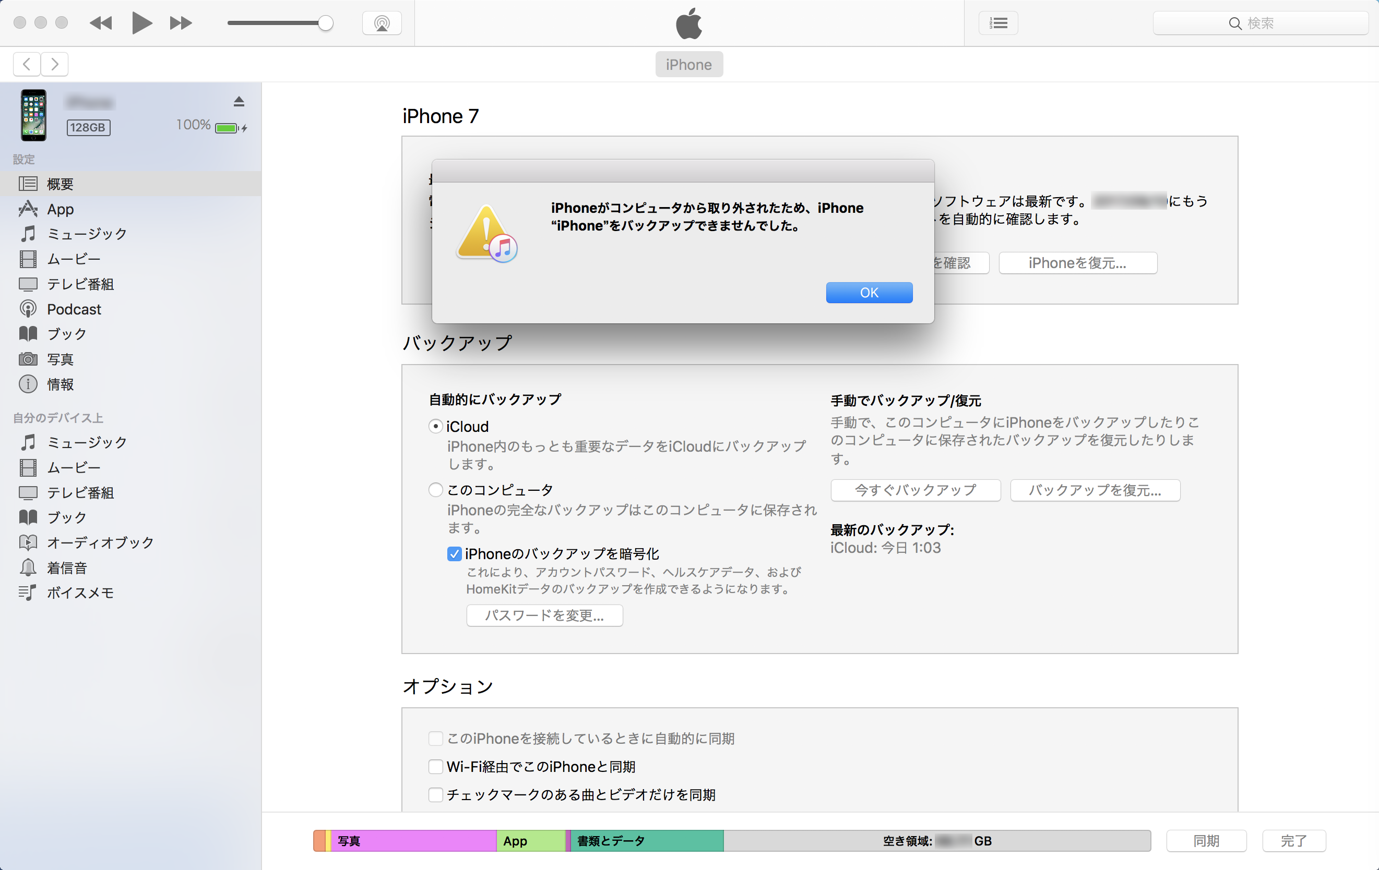
Task: Drag the iTunes volume slider
Action: [x=325, y=22]
